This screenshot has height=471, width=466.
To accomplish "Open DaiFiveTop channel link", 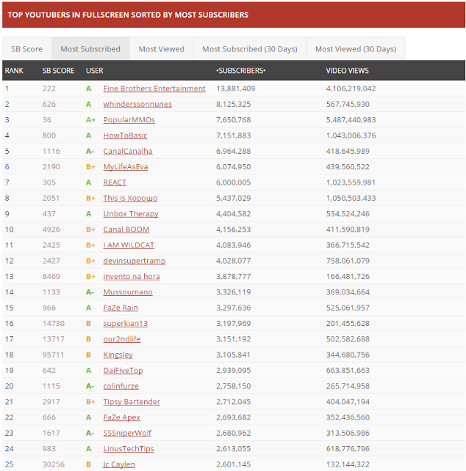I will click(x=123, y=370).
